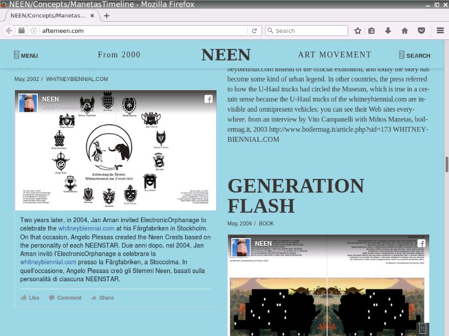Click NEEN avatar on the Generation Flash post
449x336 pixels.
[241, 247]
